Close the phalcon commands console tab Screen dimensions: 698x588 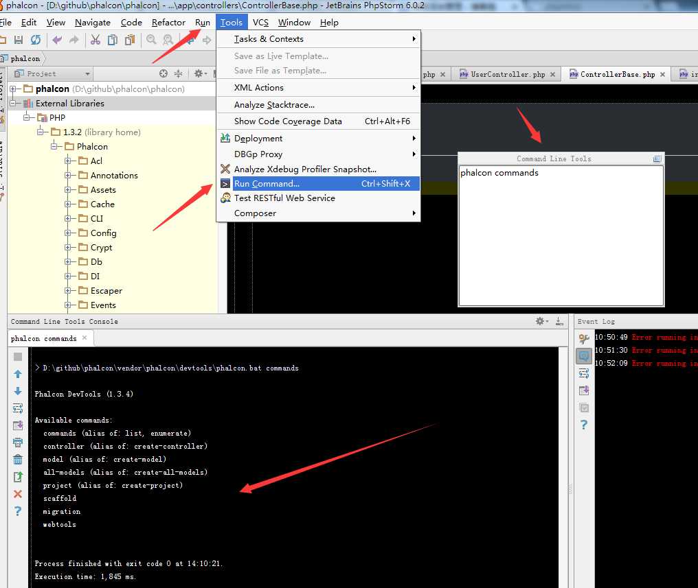coord(85,338)
